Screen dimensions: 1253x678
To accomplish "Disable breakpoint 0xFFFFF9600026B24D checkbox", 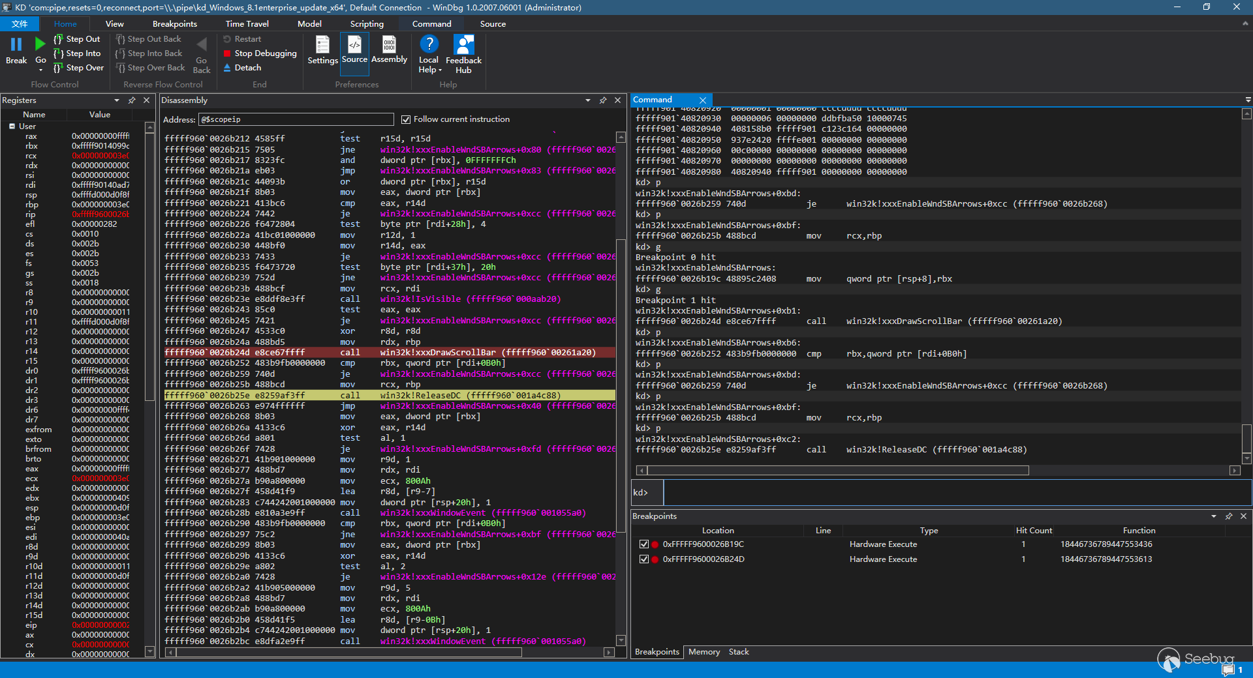I will pyautogui.click(x=644, y=559).
